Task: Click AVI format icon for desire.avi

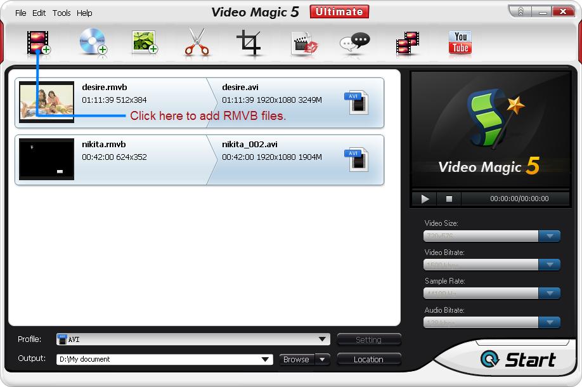Action: click(x=356, y=102)
